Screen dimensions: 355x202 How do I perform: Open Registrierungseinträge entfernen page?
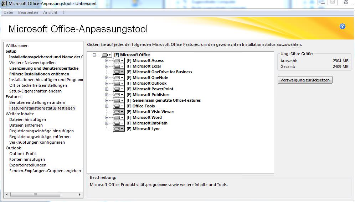(40, 137)
